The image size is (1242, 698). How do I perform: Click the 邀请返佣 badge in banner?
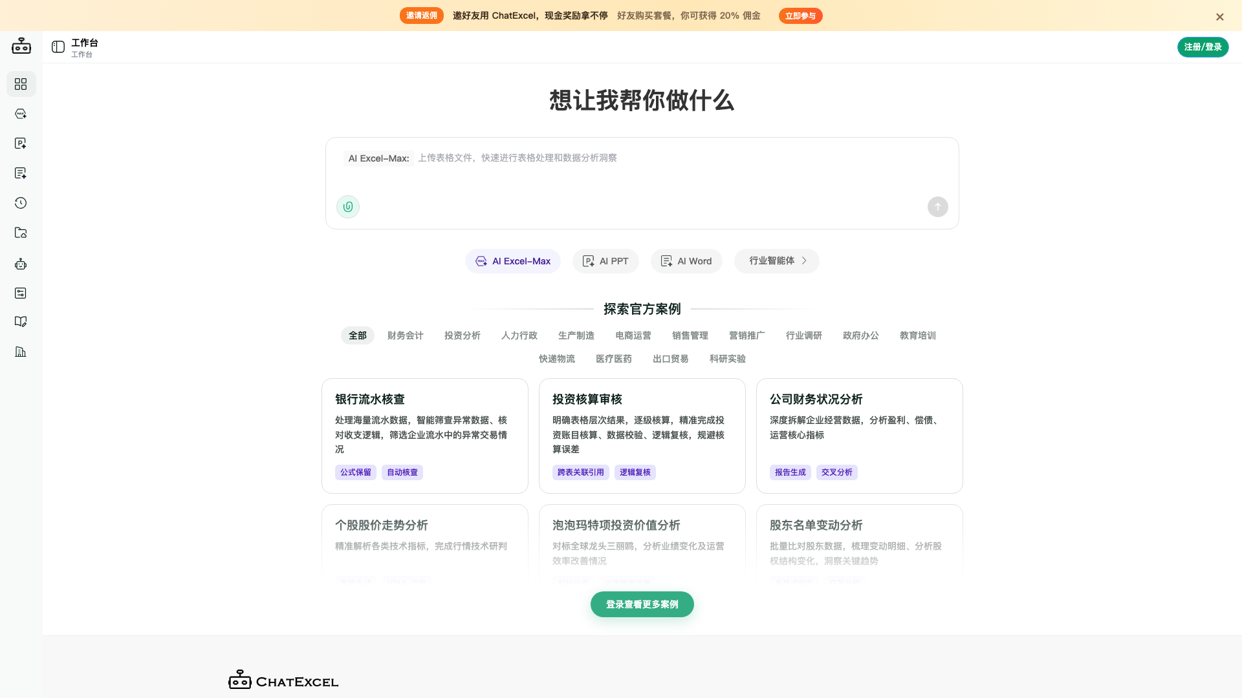(422, 16)
